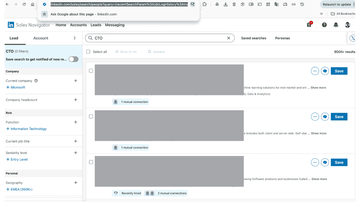360x202 pixels.
Task: Tick the checkbox for the first lead
Action: point(91,71)
